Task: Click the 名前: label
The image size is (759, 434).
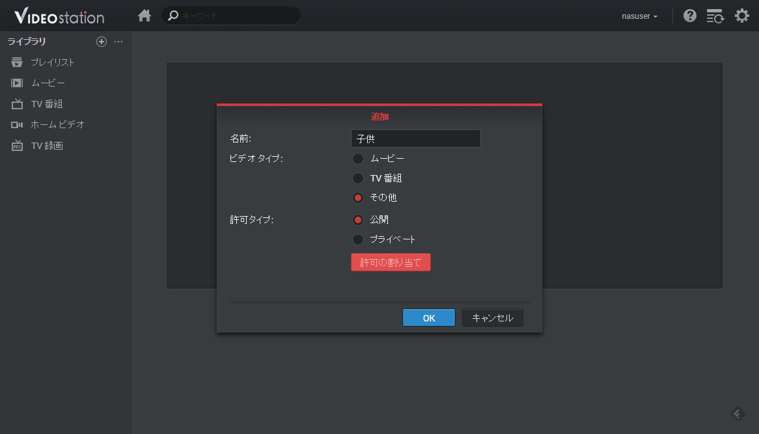Action: pyautogui.click(x=241, y=139)
